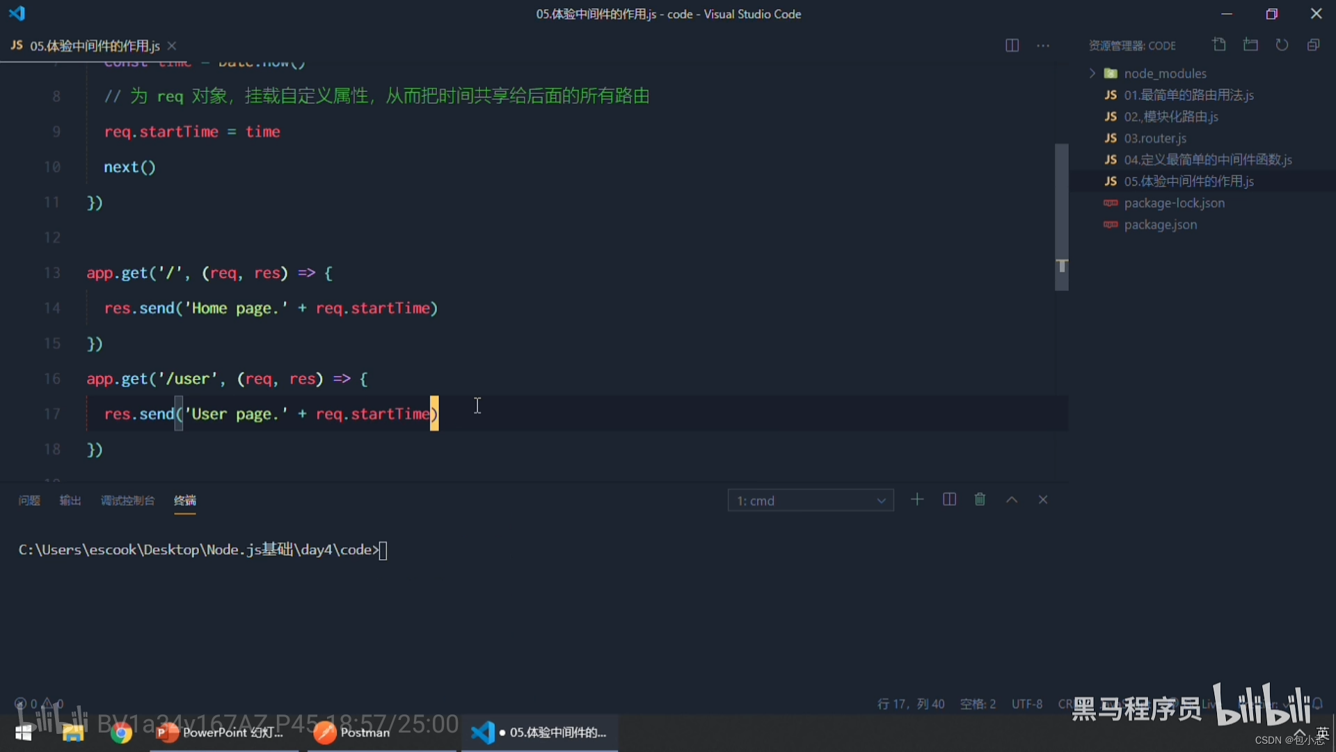Open Chrome from taskbar
This screenshot has height=752, width=1336.
tap(122, 733)
